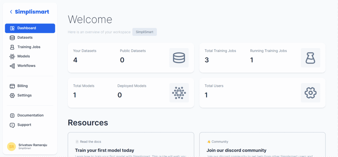Click the large flask icon in training jobs card

tap(310, 58)
